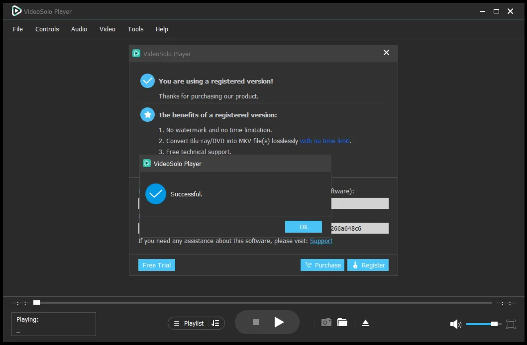Take a snapshot with camera icon
The height and width of the screenshot is (345, 527).
tap(326, 323)
